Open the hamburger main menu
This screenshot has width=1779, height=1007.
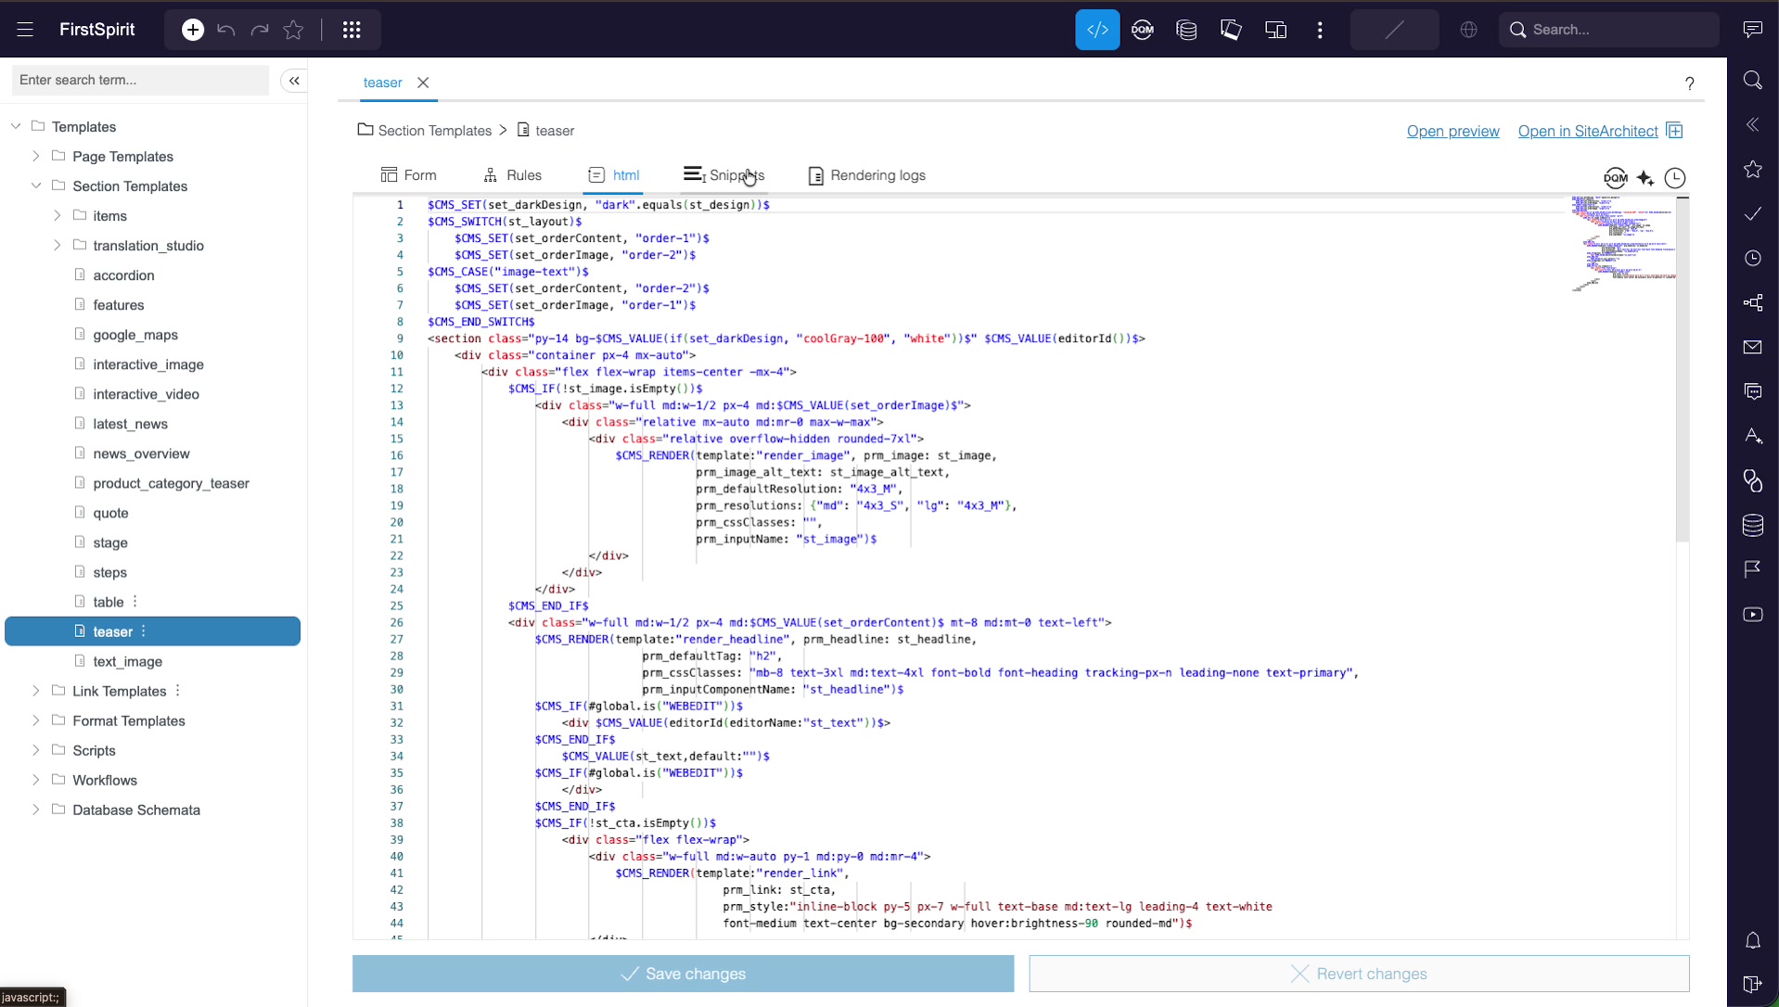click(x=25, y=30)
